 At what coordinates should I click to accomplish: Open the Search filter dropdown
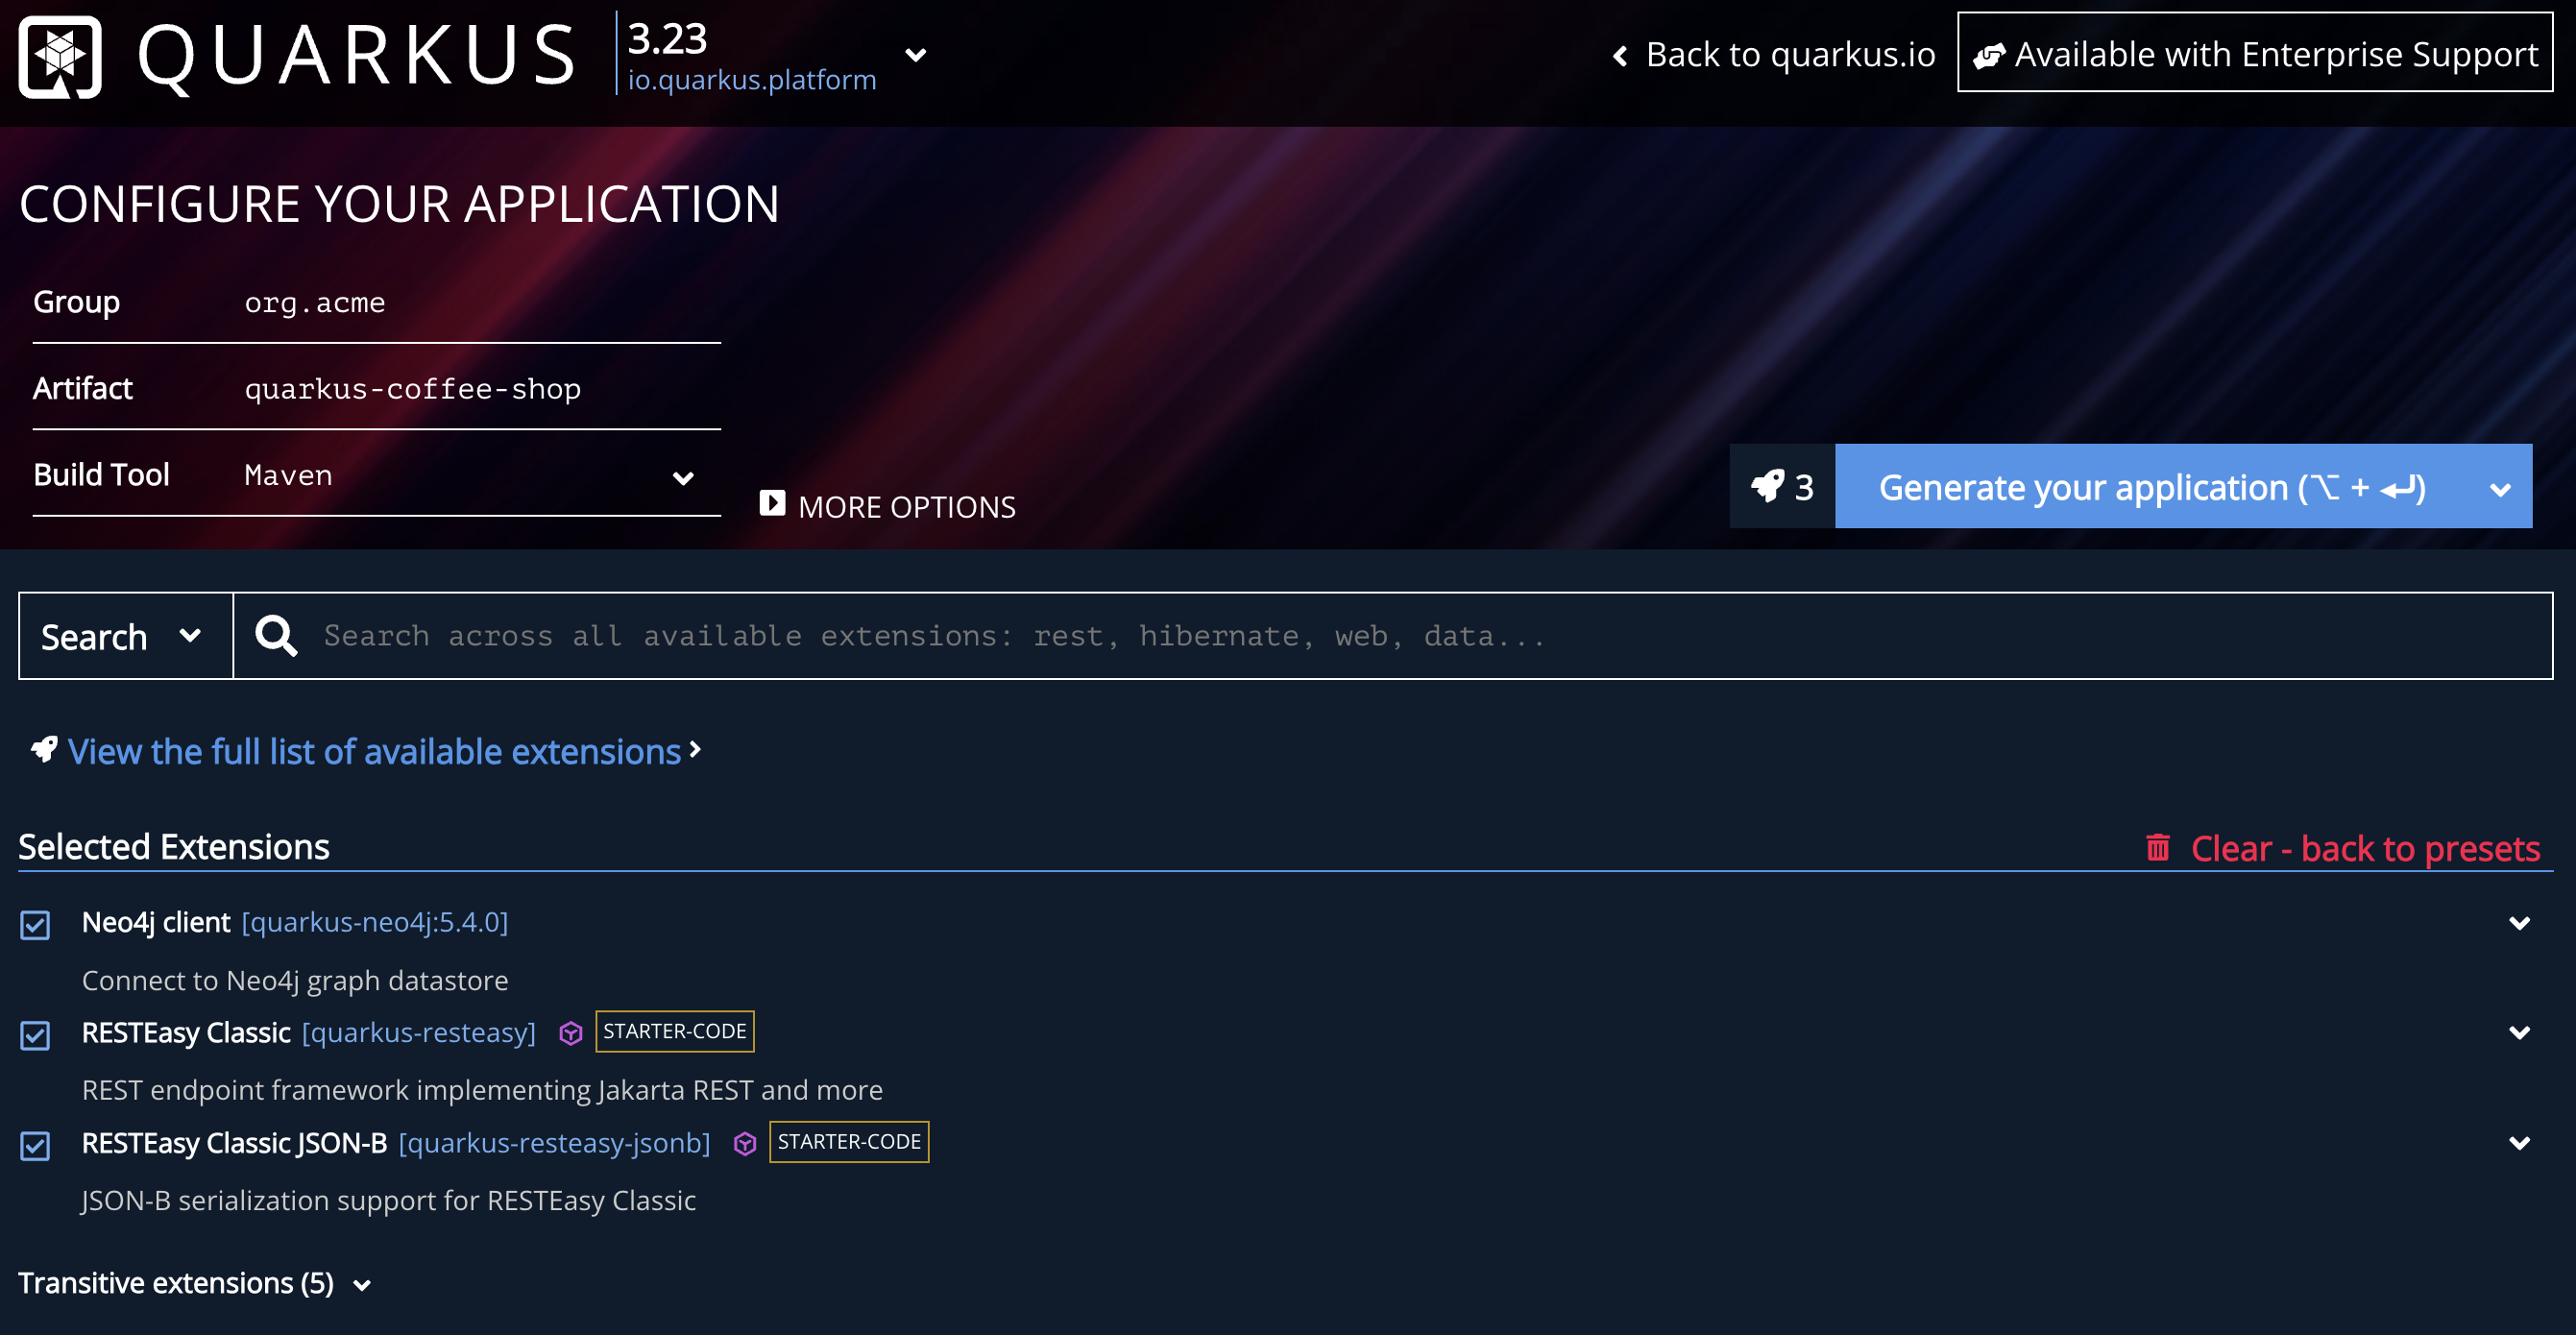pyautogui.click(x=126, y=636)
